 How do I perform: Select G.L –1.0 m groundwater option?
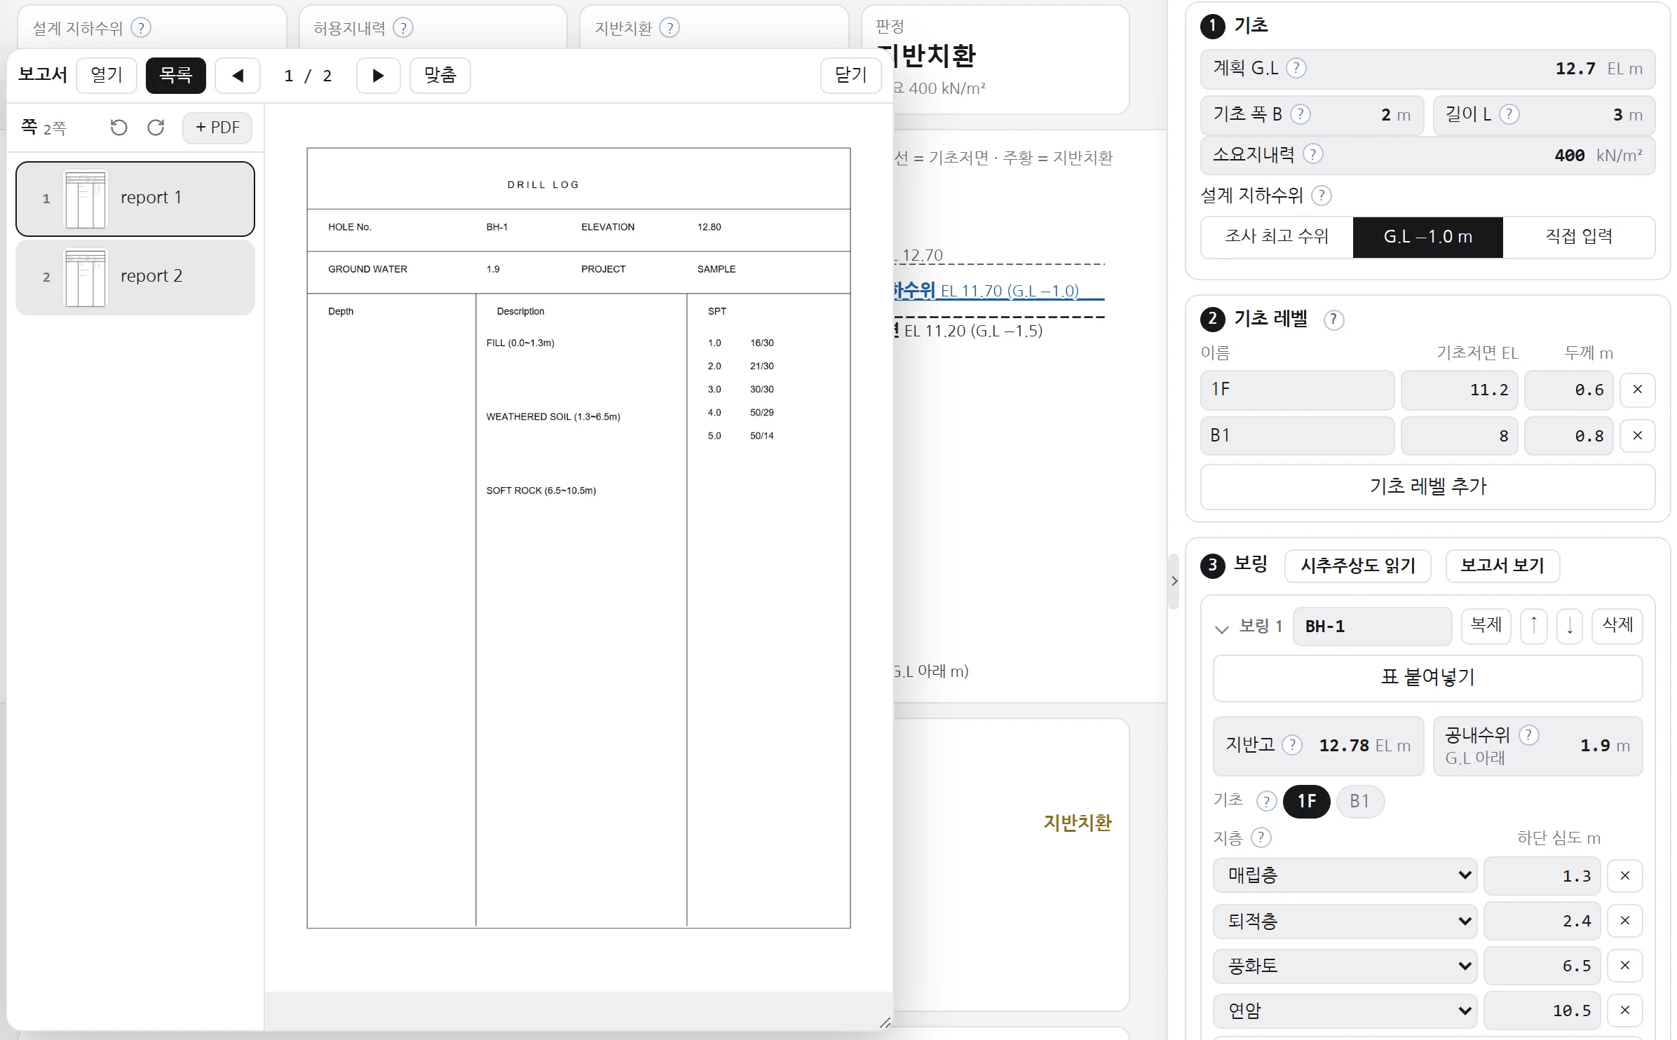(x=1427, y=237)
